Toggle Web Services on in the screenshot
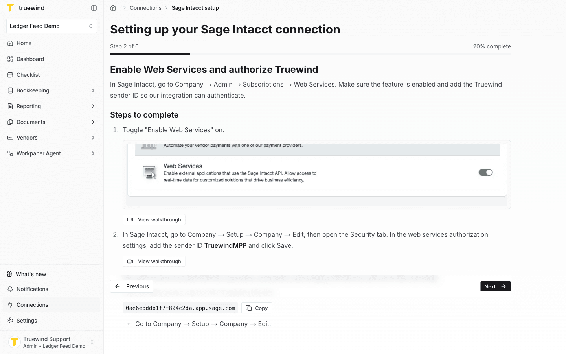 coord(485,172)
